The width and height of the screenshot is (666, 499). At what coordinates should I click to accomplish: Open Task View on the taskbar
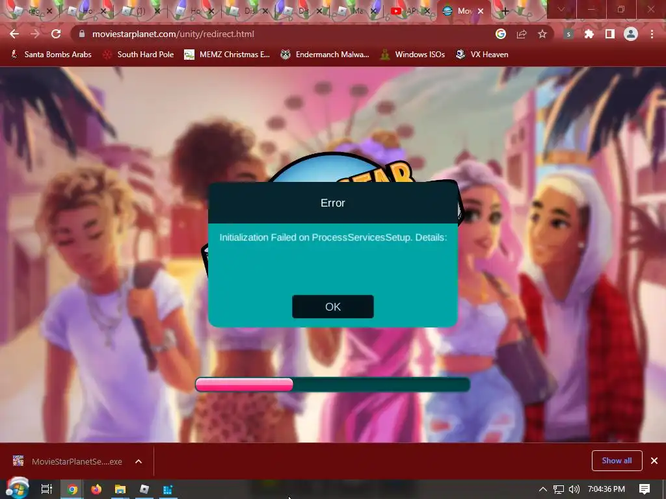click(47, 489)
